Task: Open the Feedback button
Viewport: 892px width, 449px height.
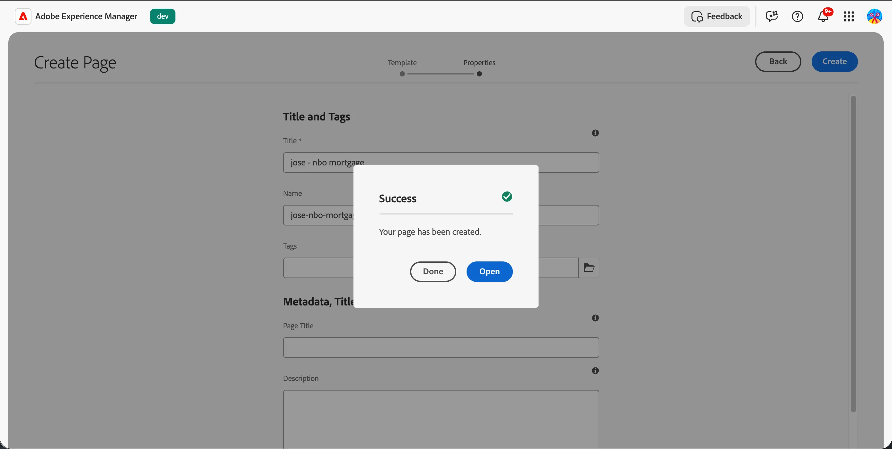Action: click(x=717, y=16)
